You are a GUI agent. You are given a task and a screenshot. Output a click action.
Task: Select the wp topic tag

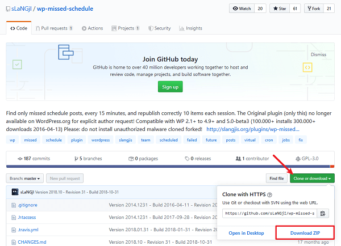click(x=13, y=140)
